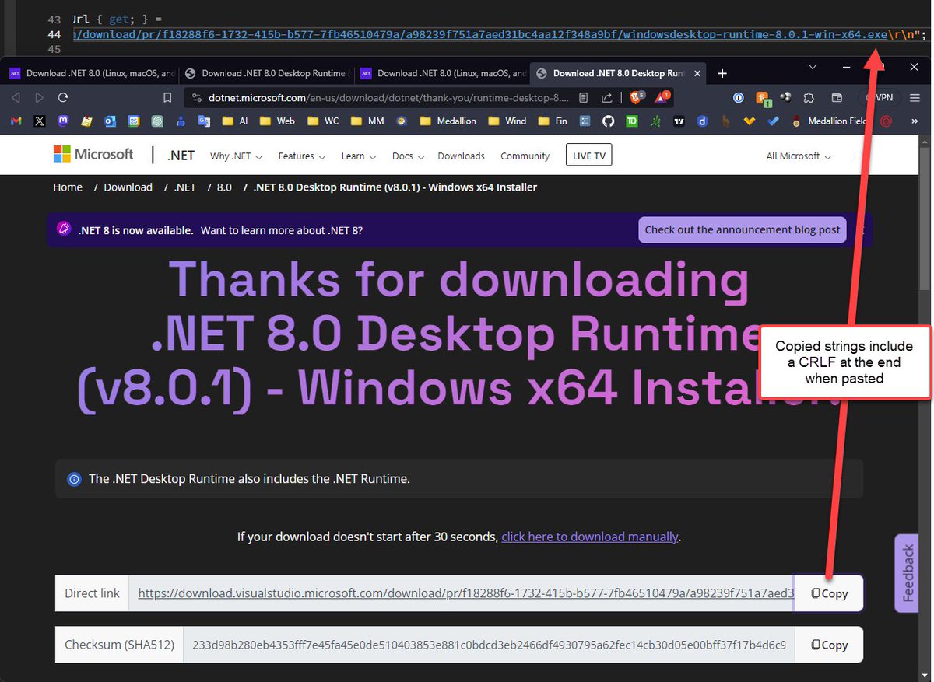Open the Fin bookmarks folder
Screen dimensions: 934x682
point(553,121)
